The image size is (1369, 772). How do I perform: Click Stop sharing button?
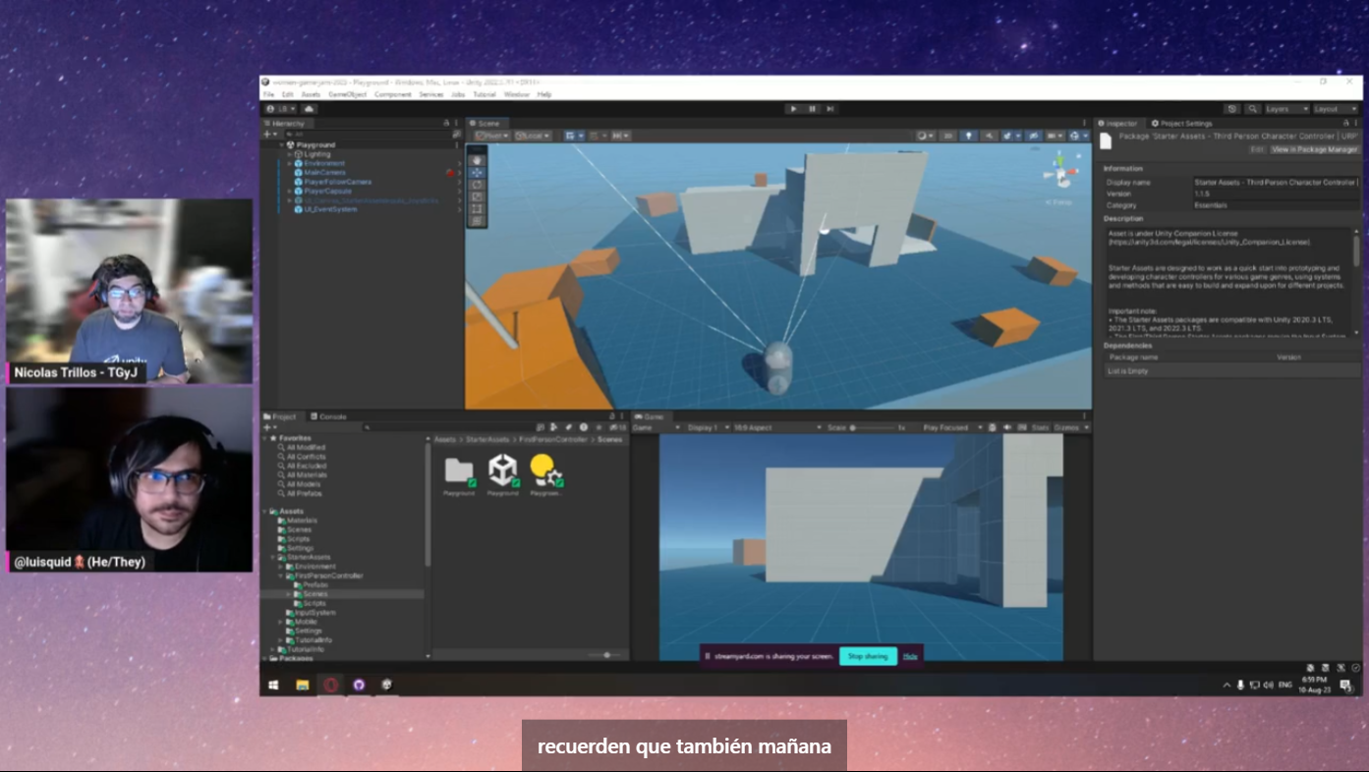[868, 656]
